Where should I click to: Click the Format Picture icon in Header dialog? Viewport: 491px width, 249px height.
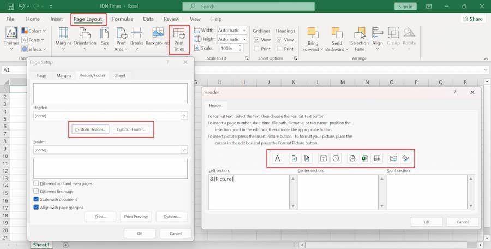[405, 158]
